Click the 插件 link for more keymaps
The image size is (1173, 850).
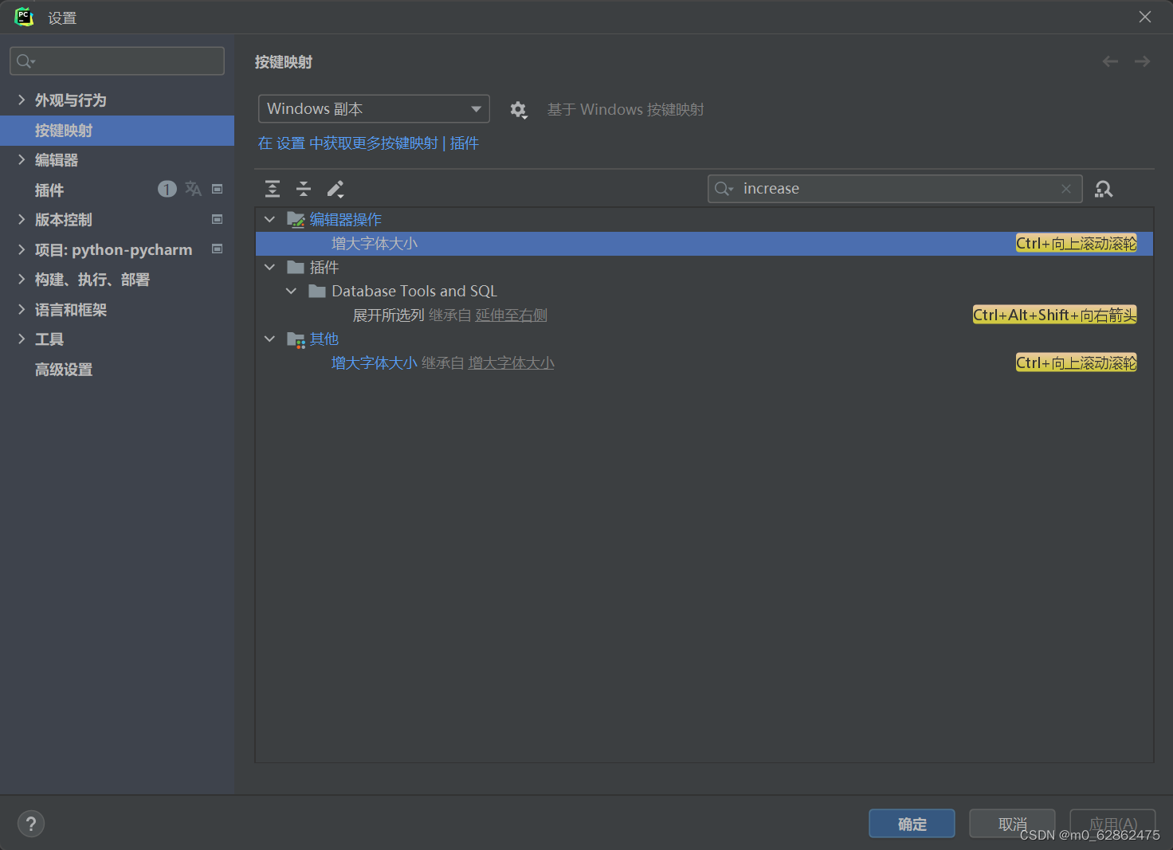[x=464, y=143]
